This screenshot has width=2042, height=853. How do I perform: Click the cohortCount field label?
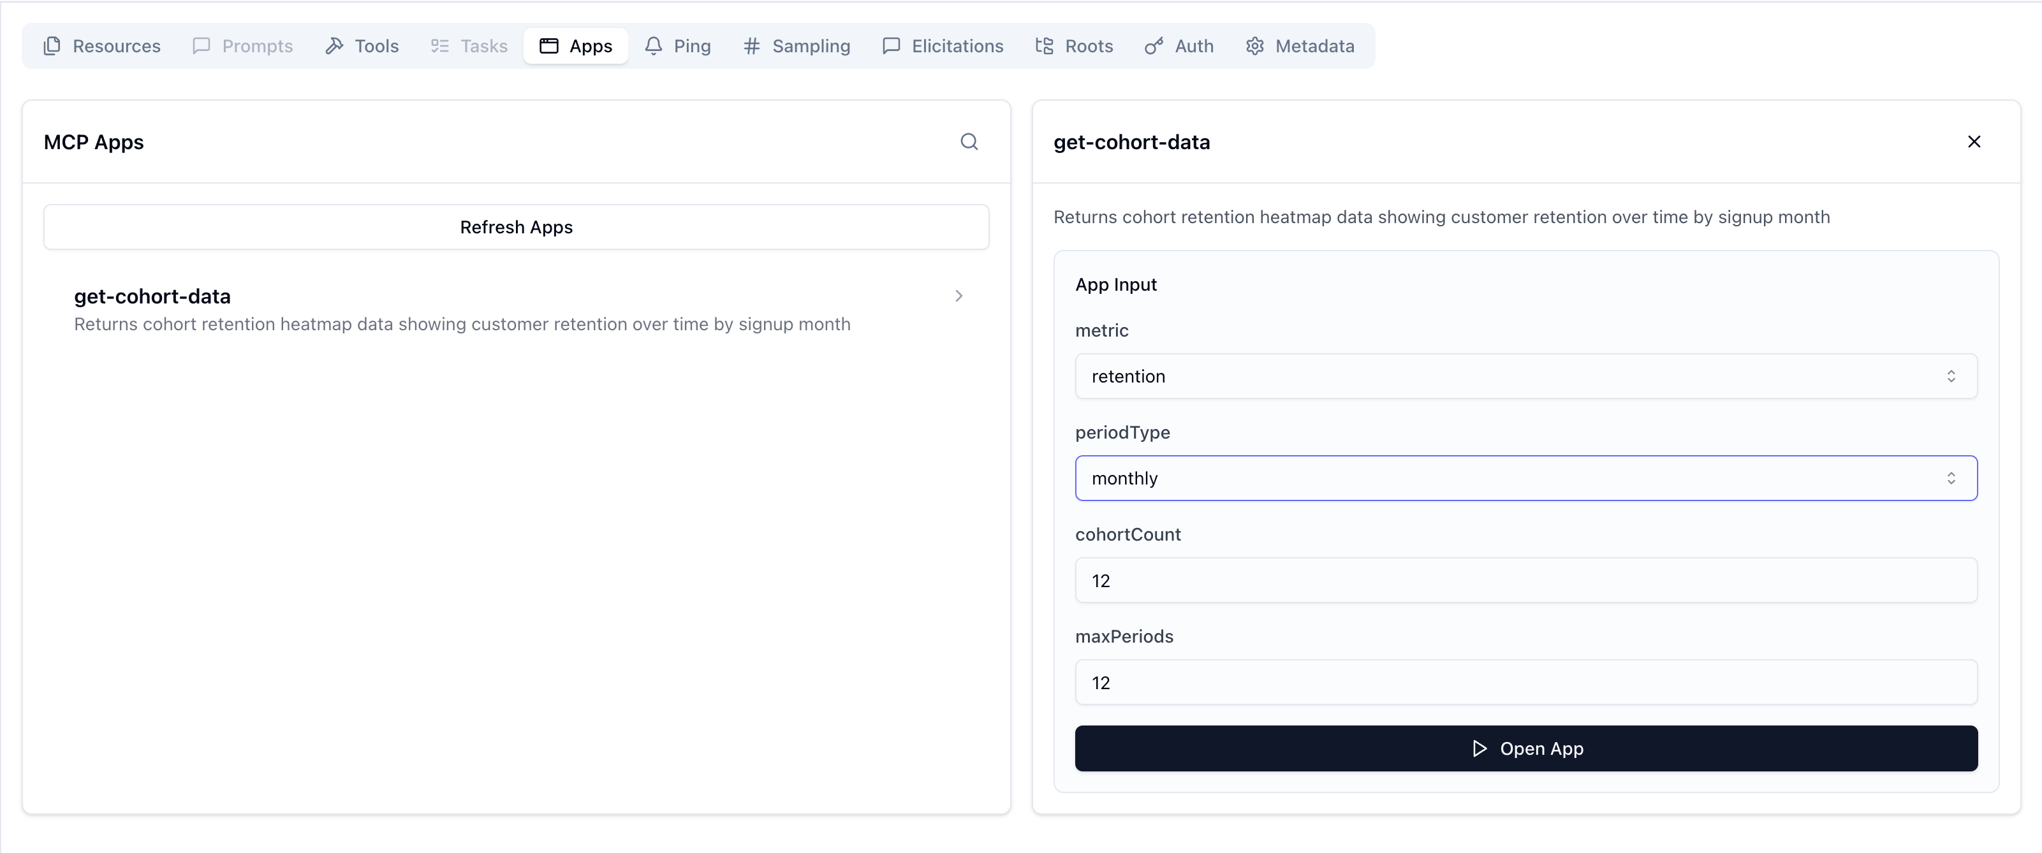tap(1128, 534)
